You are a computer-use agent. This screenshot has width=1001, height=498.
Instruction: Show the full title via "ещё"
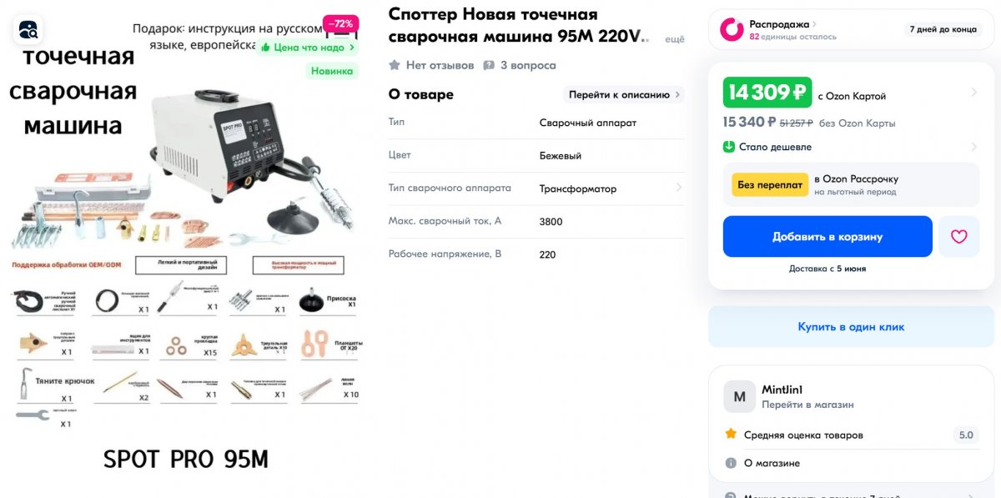674,39
